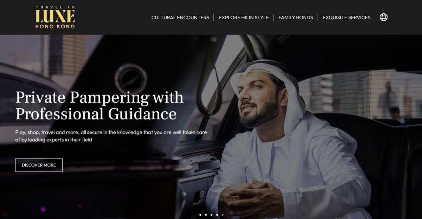The width and height of the screenshot is (422, 219).
Task: Click the 'Play, shop, travel and more' description
Action: [x=111, y=136]
